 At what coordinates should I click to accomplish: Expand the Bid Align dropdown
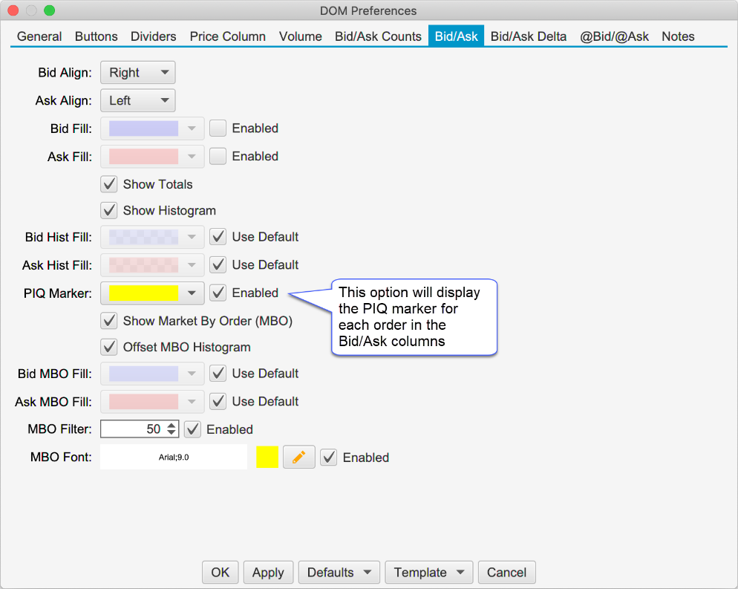tap(138, 73)
